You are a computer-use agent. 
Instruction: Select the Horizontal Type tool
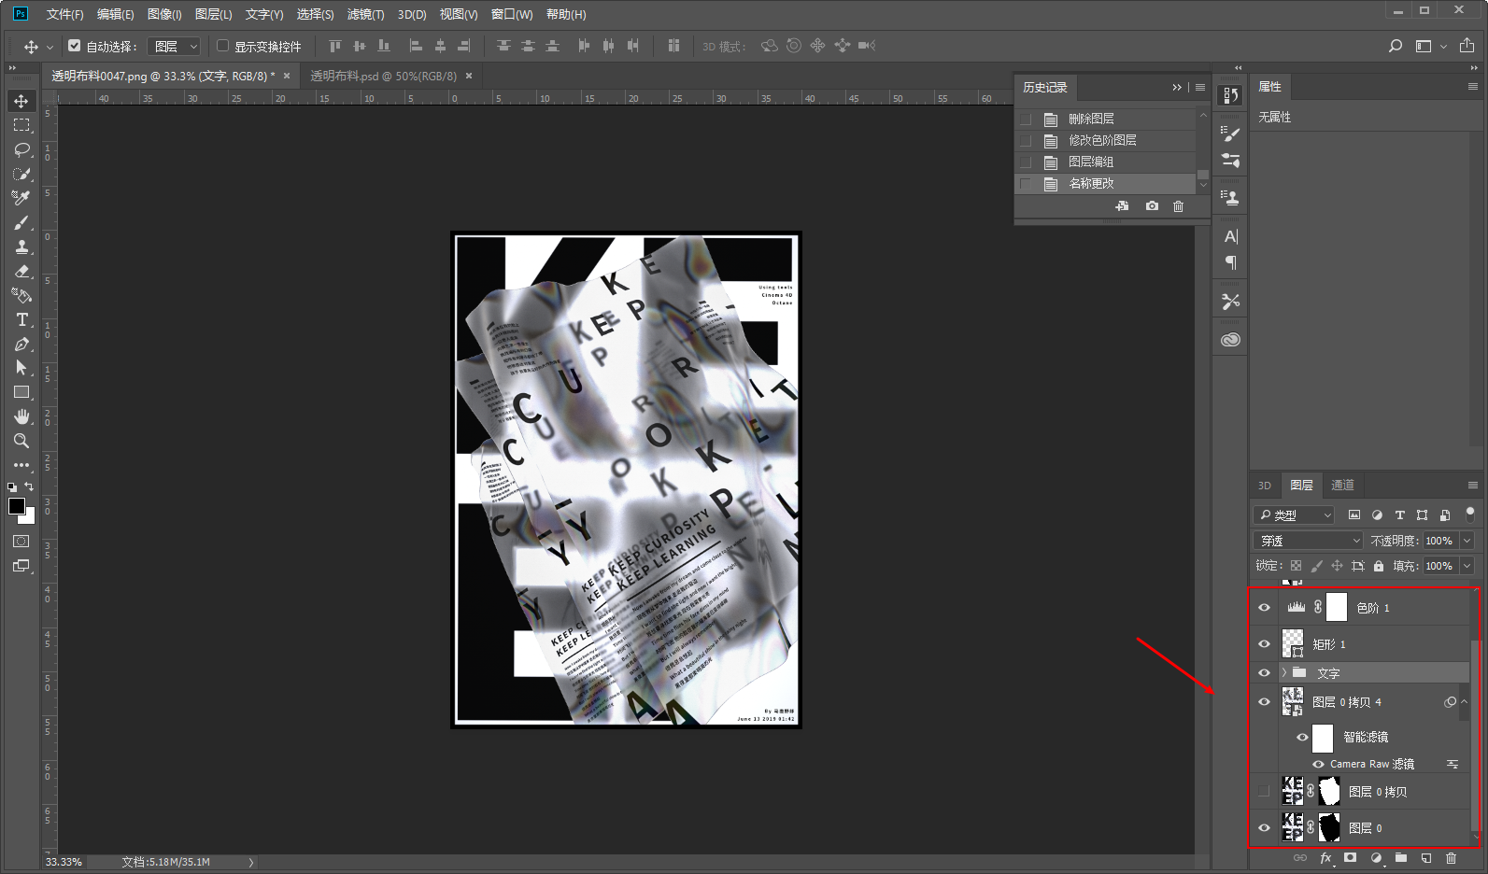(21, 320)
